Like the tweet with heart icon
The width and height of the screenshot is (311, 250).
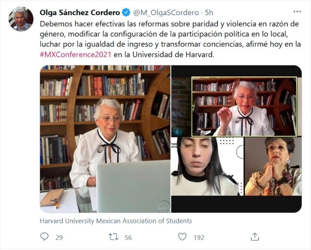click(x=182, y=237)
